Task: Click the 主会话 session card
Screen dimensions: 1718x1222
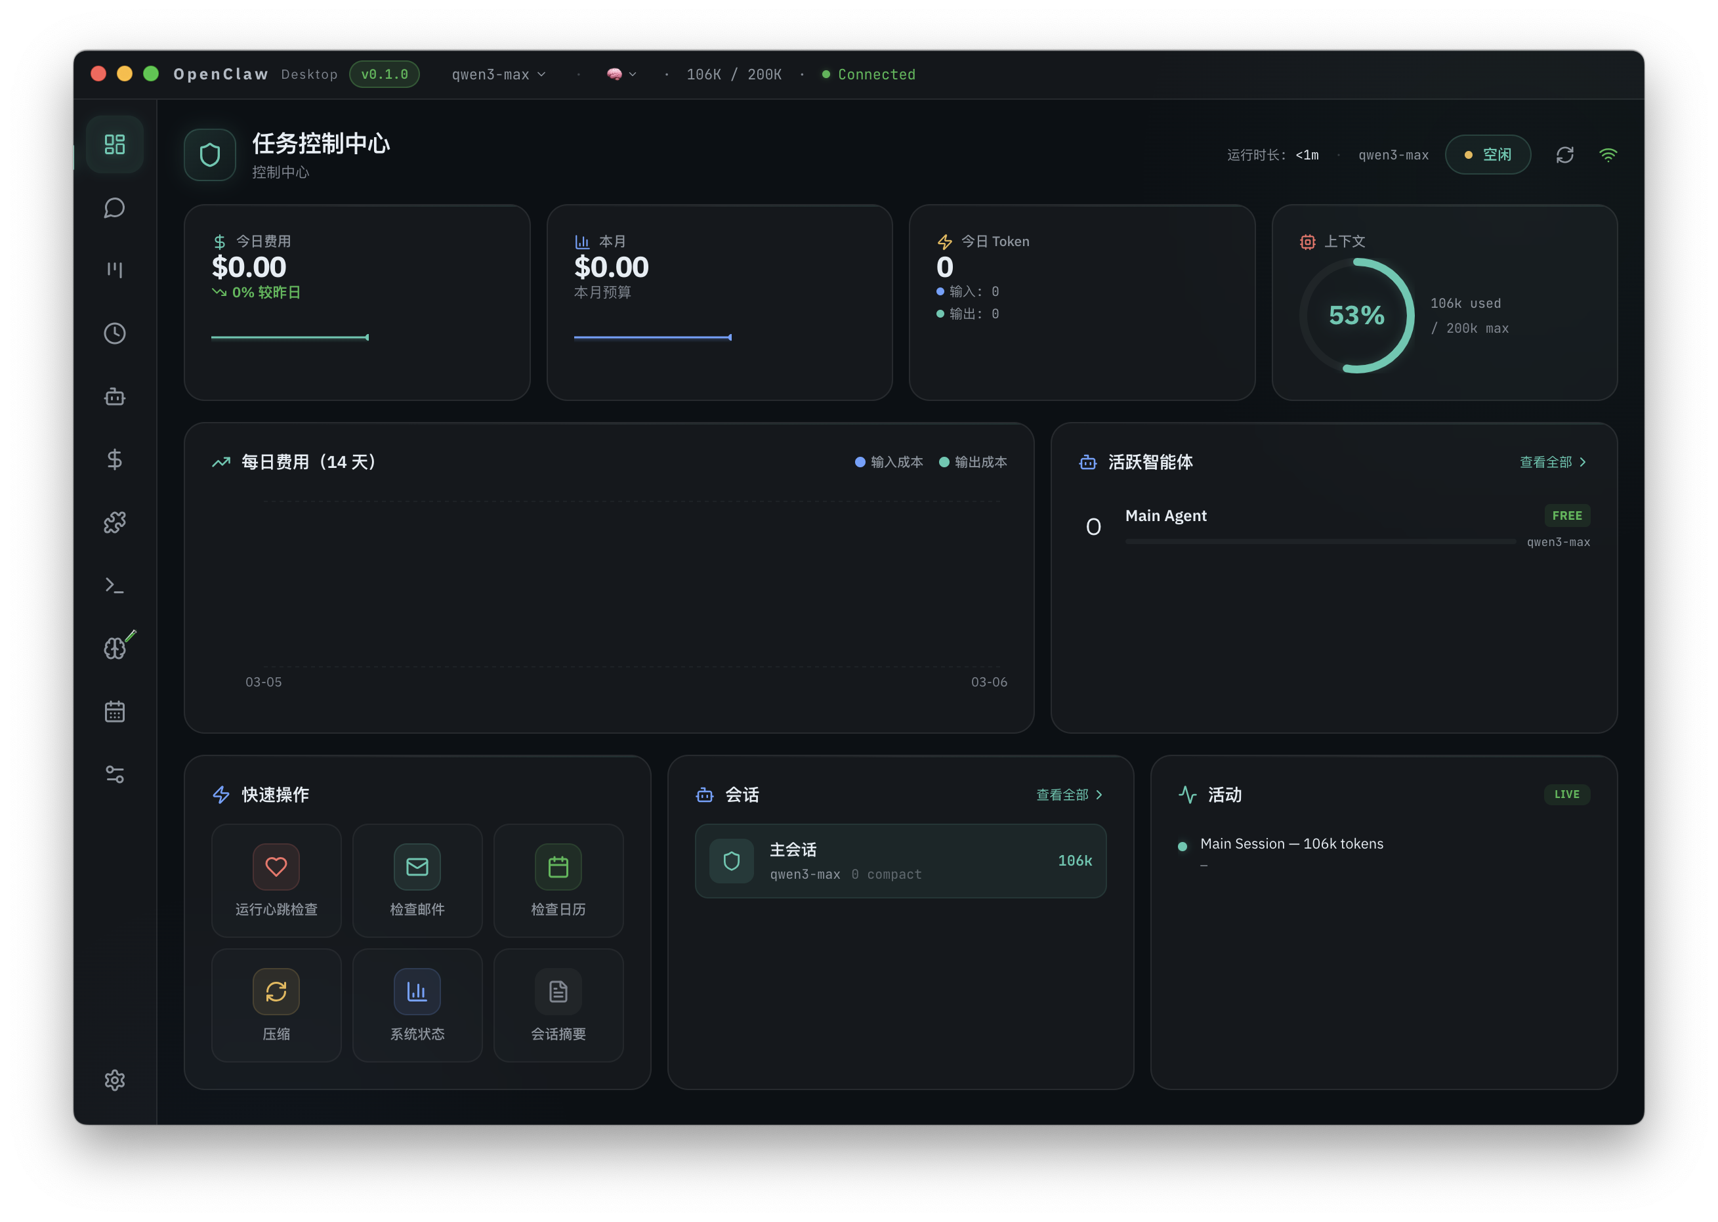Action: tap(900, 860)
